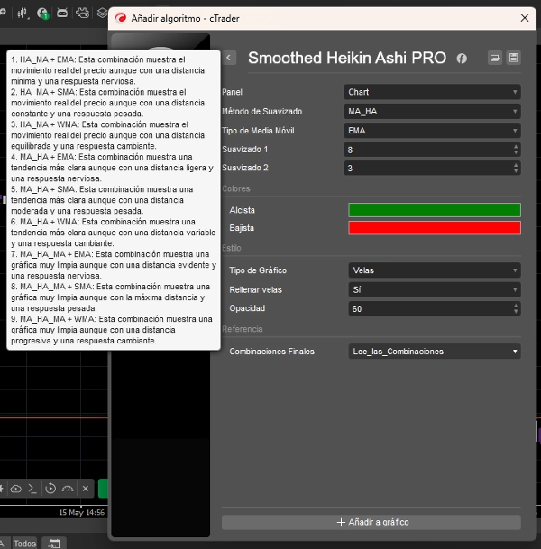The height and width of the screenshot is (549, 541).
Task: Click the Todos button at bottom left
Action: (x=24, y=544)
